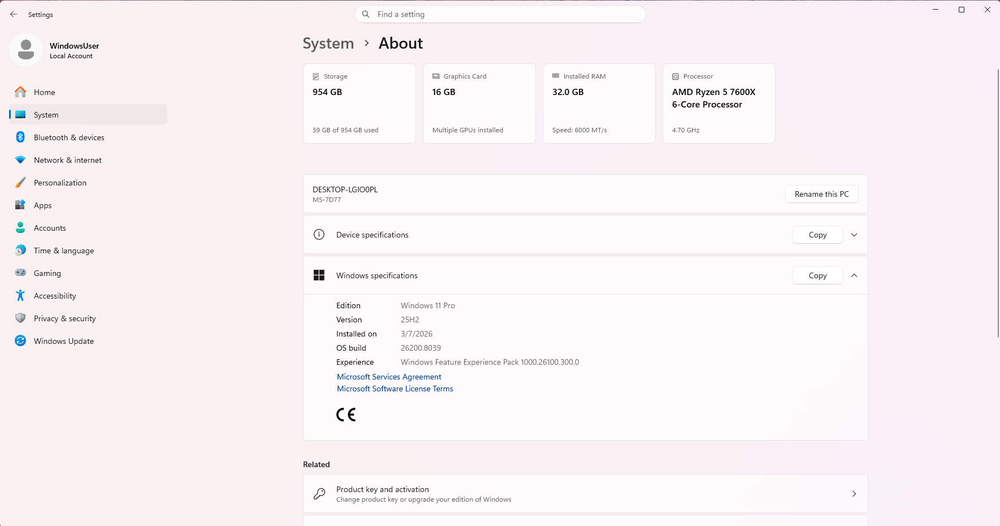The image size is (1000, 526).
Task: Collapse the Windows specifications section
Action: (854, 275)
